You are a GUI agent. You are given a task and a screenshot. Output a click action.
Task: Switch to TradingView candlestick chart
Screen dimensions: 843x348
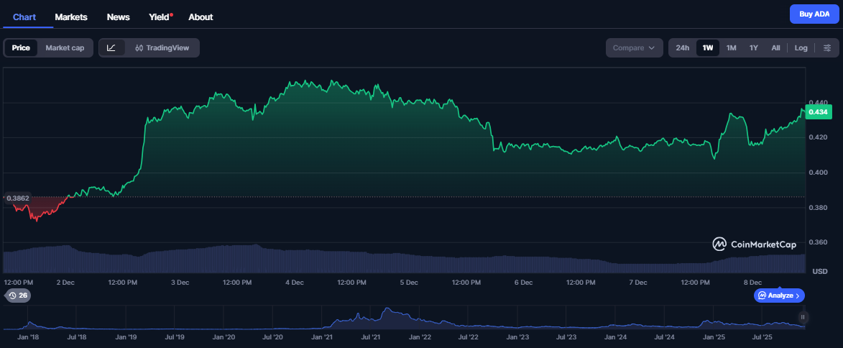pos(162,48)
